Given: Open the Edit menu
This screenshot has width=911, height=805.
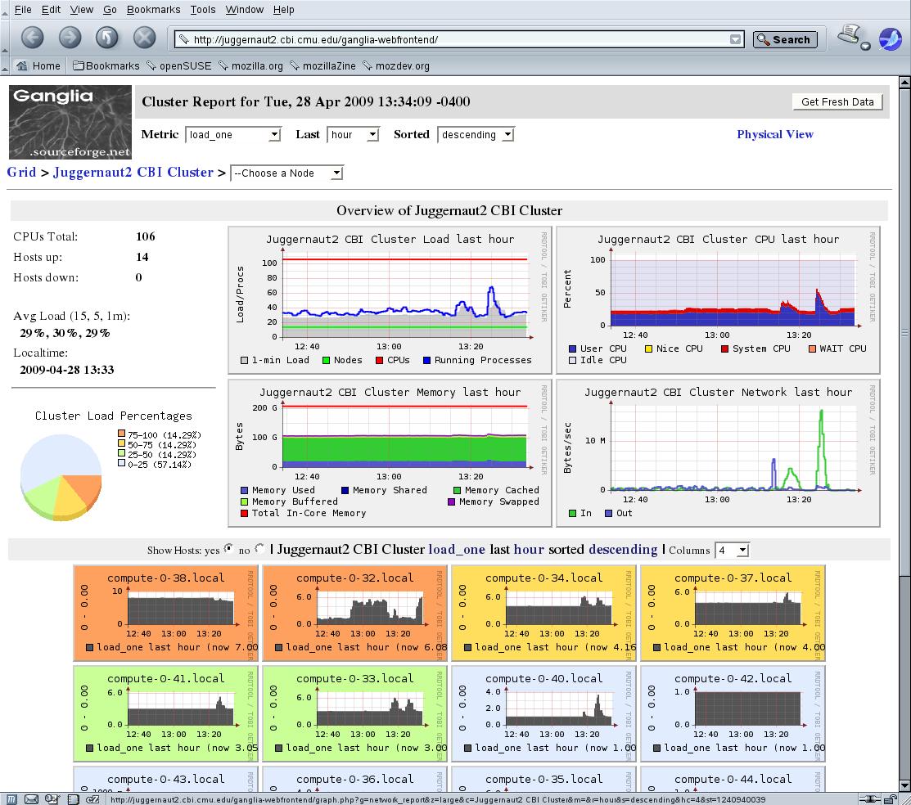Looking at the screenshot, I should tap(51, 10).
